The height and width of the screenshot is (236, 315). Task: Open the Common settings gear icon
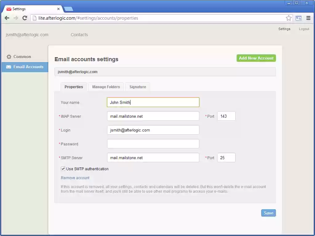[8, 57]
